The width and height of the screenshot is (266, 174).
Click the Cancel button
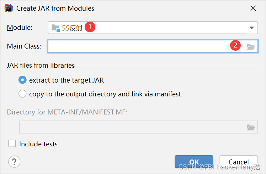239,162
